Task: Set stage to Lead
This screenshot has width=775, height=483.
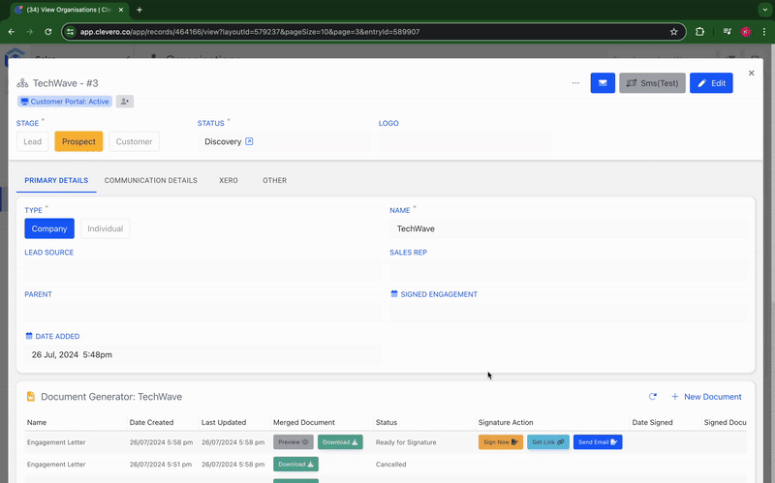Action: (33, 141)
